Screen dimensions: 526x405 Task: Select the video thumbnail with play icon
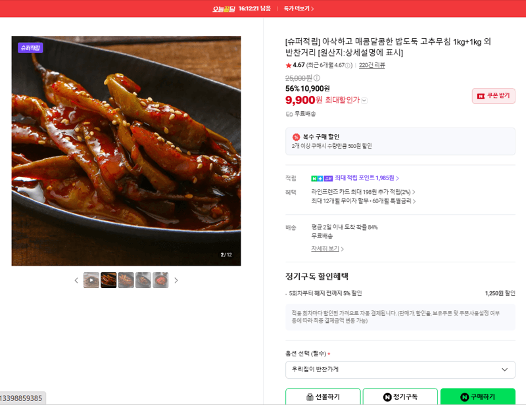tap(91, 280)
